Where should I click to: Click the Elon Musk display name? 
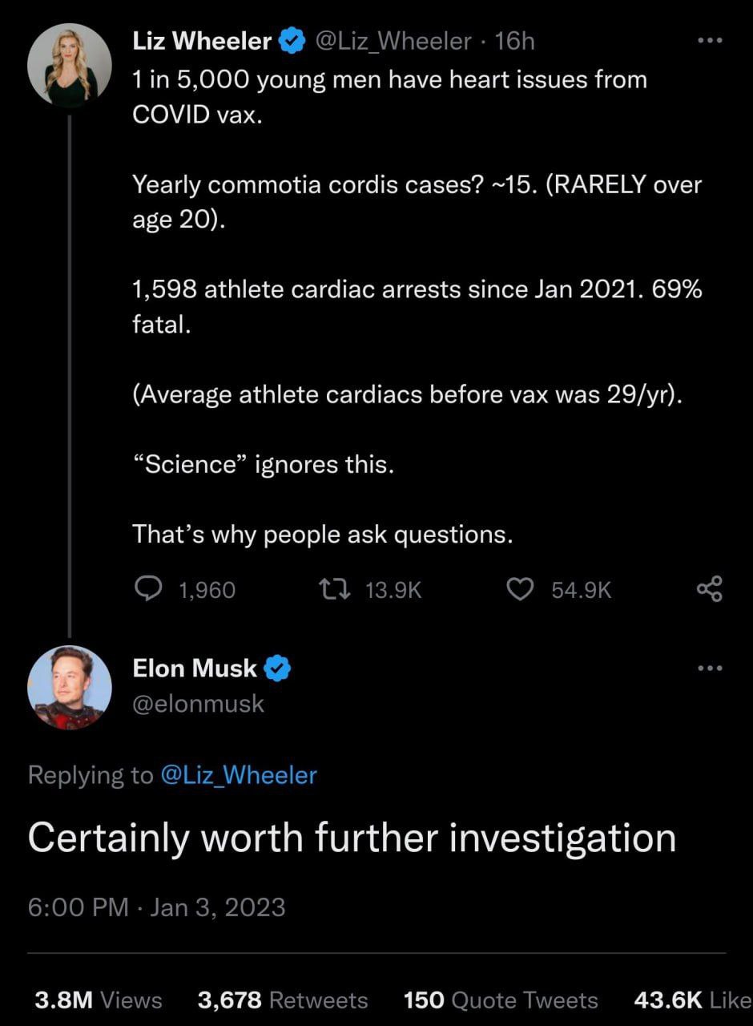click(x=195, y=668)
